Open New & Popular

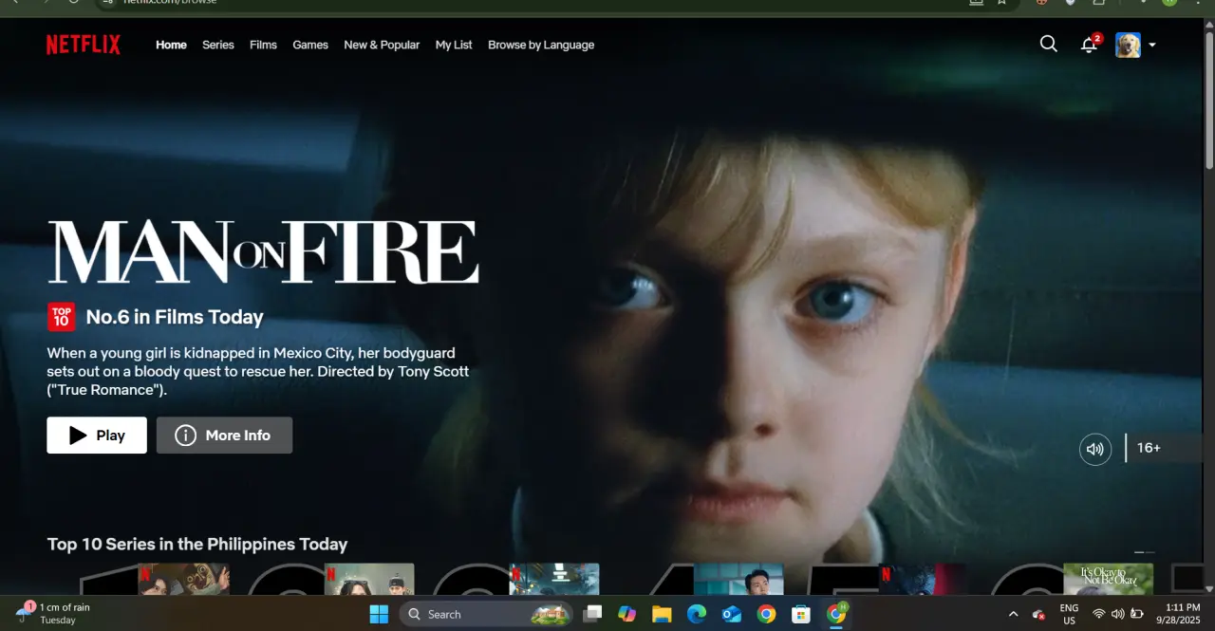click(382, 45)
